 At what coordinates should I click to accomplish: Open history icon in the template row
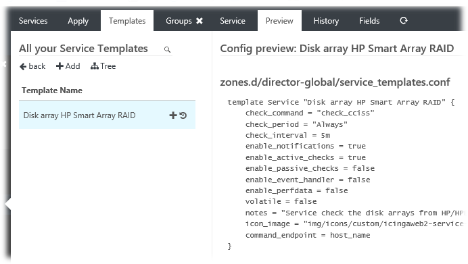click(183, 115)
